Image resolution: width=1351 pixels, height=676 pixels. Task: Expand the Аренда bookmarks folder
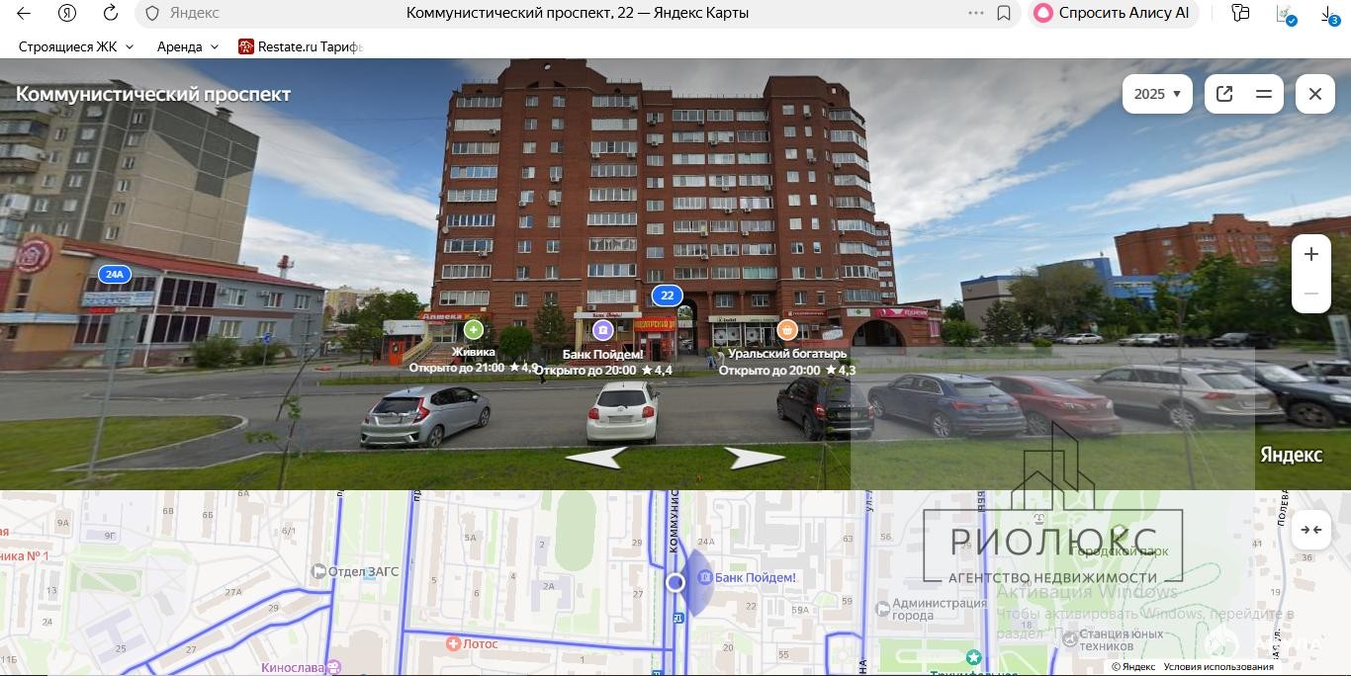(187, 46)
